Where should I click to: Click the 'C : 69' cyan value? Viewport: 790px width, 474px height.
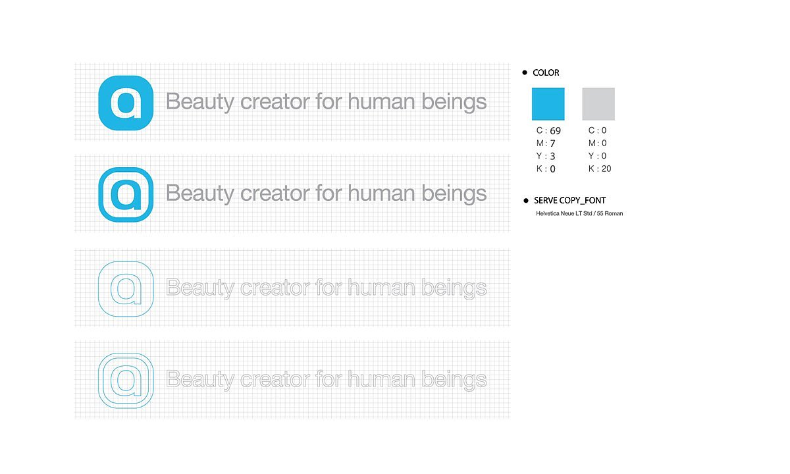tap(548, 131)
